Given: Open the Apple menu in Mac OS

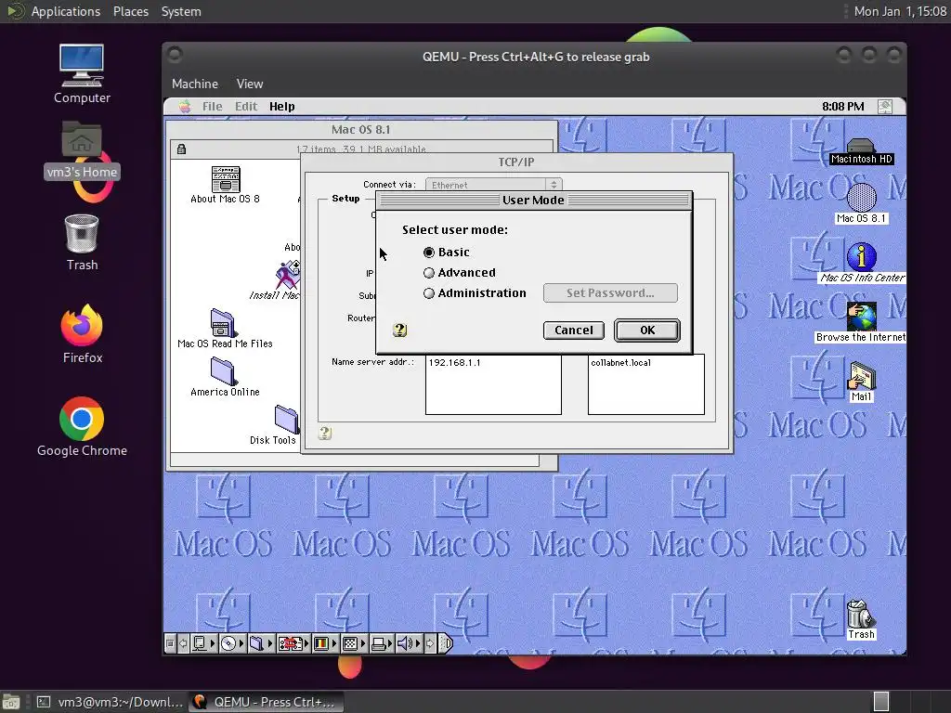Looking at the screenshot, I should [x=185, y=107].
